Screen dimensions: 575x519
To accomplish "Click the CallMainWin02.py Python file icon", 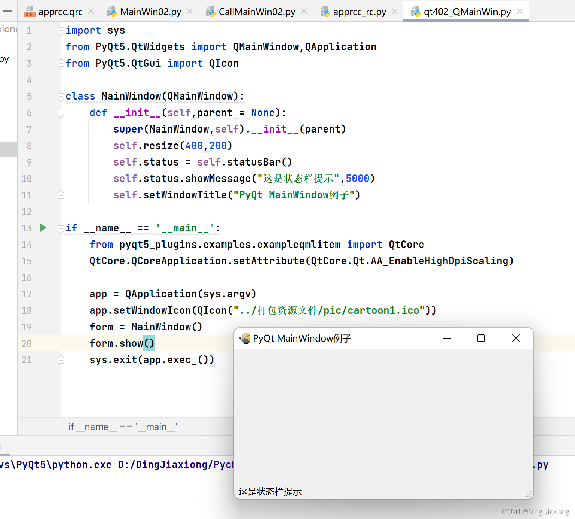I will [x=211, y=12].
